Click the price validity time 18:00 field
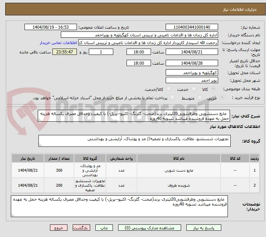This screenshot has height=237, width=266. (x=139, y=63)
